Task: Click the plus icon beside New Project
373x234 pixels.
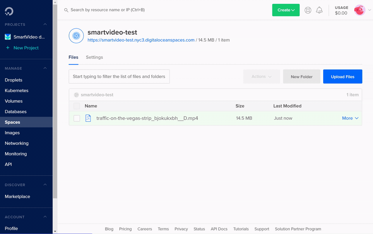Action: (x=8, y=48)
